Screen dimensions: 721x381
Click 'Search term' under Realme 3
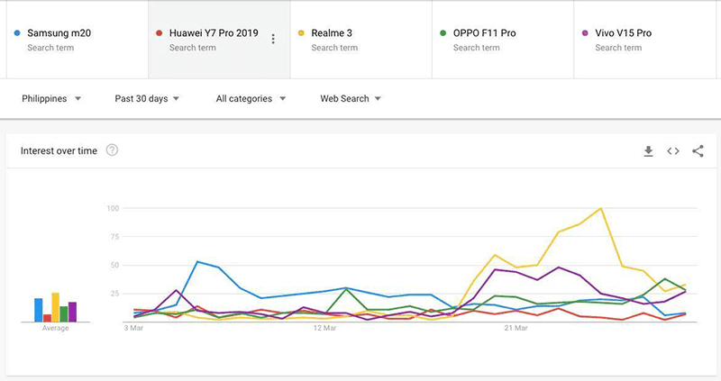point(334,48)
